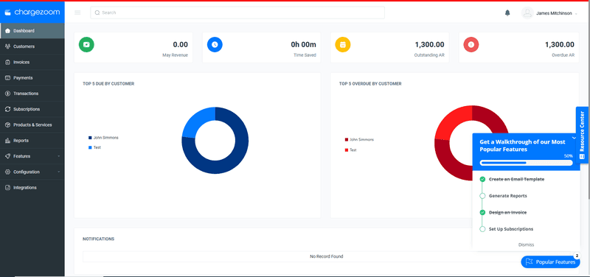Screen dimensions: 590x277
Task: Click the Features tag icon
Action: [x=7, y=156]
